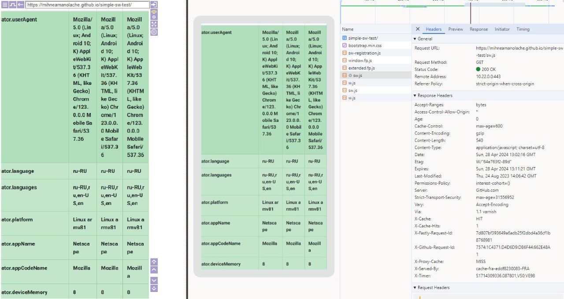Image resolution: width=564 pixels, height=299 pixels.
Task: Click the wifi signal icon button
Action: [154, 15]
